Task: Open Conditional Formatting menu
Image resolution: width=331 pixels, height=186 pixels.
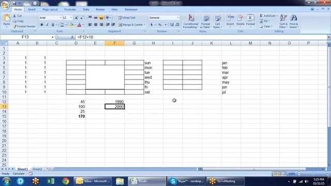Action: (191, 21)
